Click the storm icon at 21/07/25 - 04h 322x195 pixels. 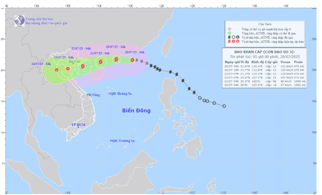[x=101, y=62]
